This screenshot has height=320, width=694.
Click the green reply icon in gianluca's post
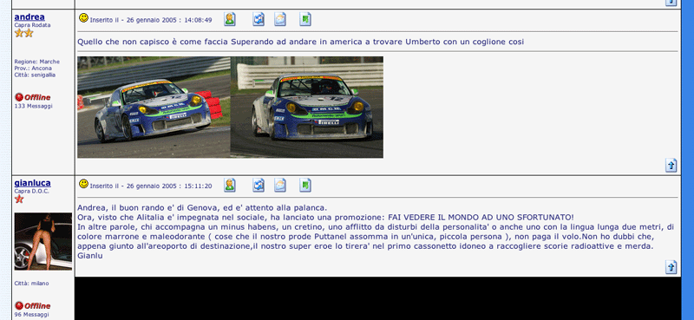[305, 185]
